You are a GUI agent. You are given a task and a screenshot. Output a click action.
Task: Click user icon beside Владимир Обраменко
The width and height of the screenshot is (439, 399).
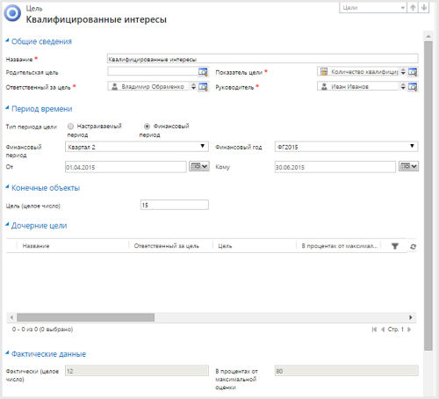[x=115, y=86]
